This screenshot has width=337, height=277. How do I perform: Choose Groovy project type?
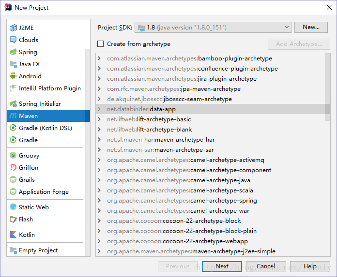(x=46, y=155)
